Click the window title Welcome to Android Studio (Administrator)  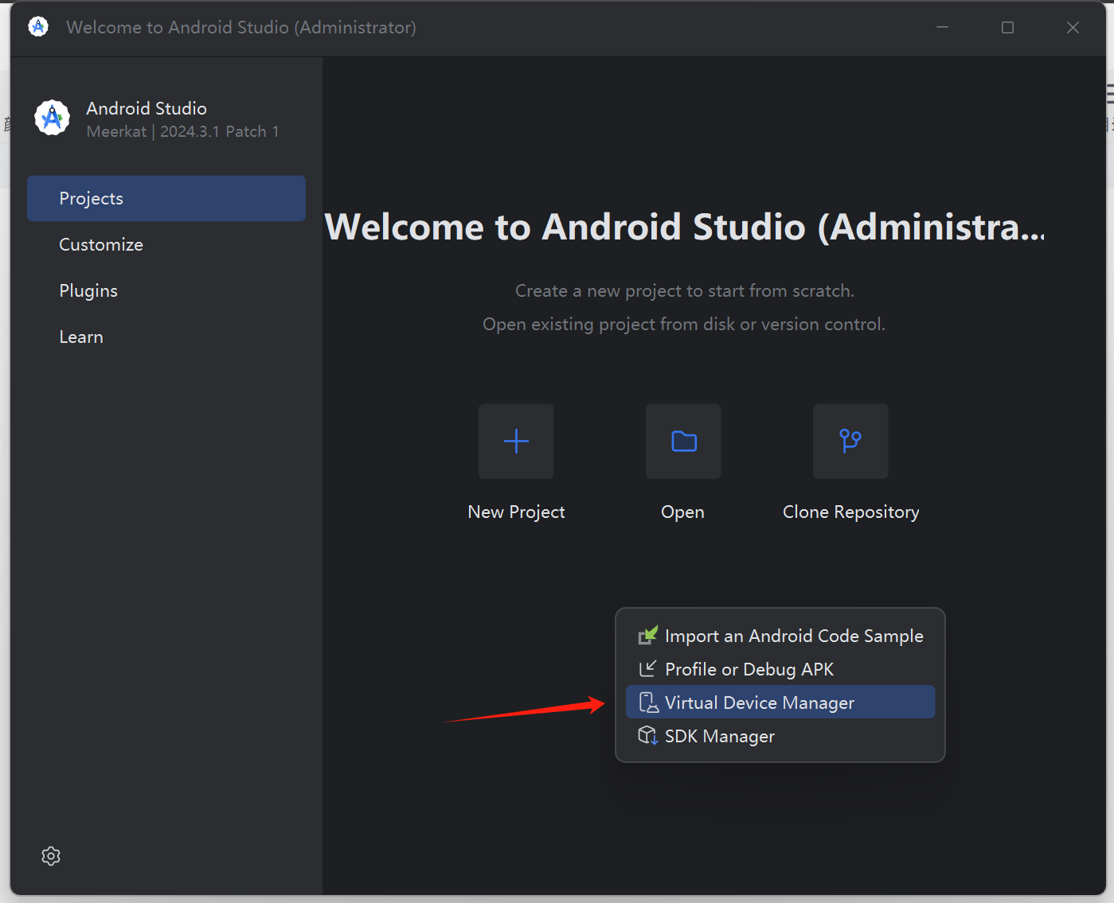[241, 27]
